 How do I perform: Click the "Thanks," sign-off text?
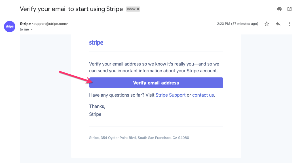point(97,107)
